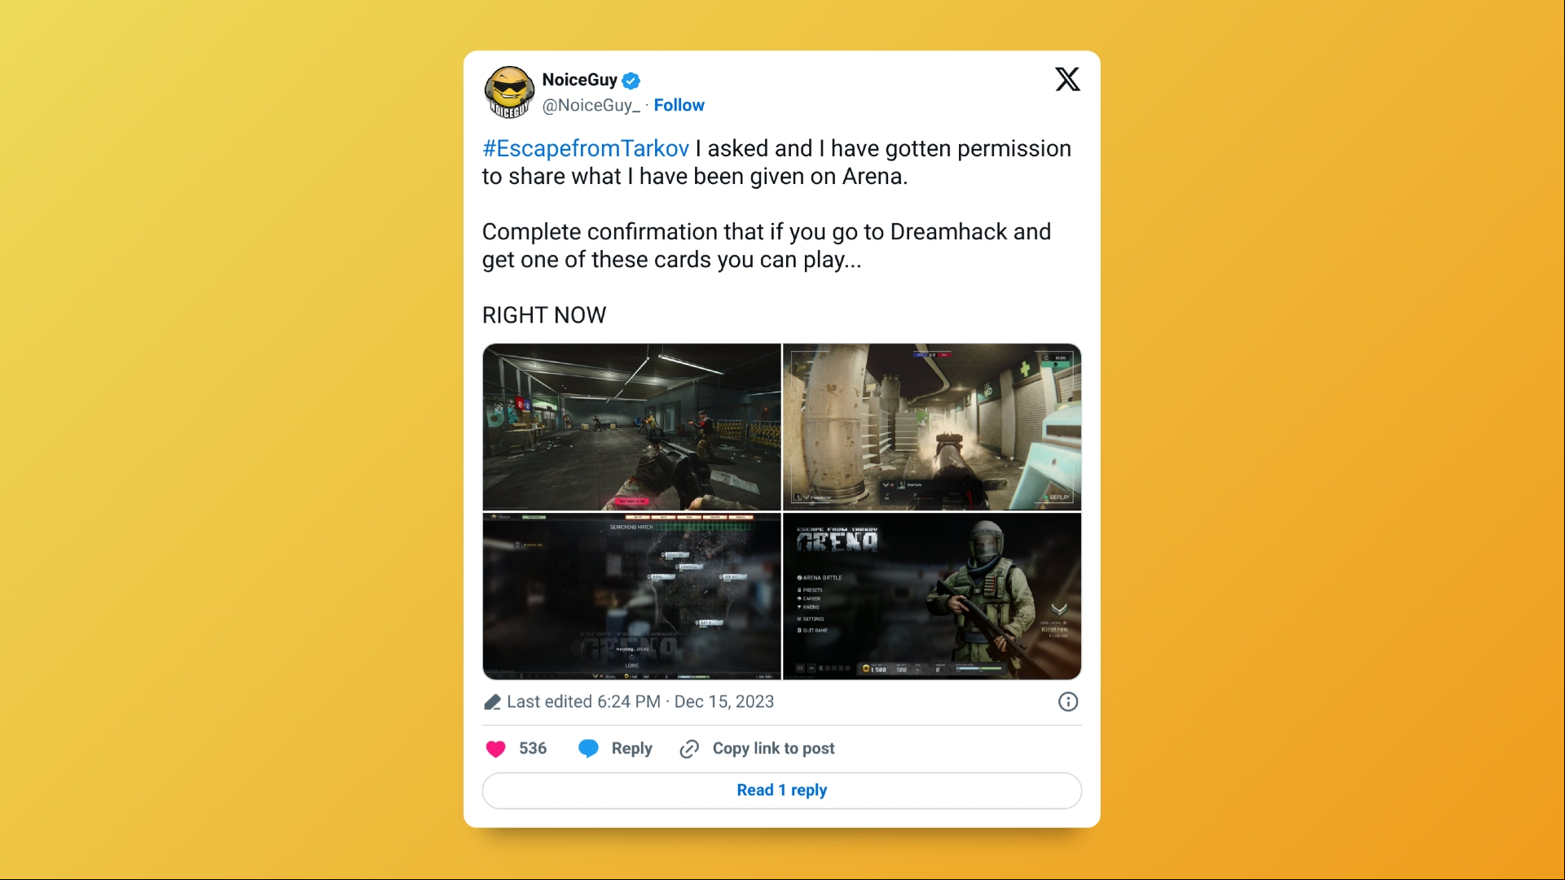The image size is (1565, 880).
Task: Follow the NoiceGuy account
Action: (x=679, y=105)
